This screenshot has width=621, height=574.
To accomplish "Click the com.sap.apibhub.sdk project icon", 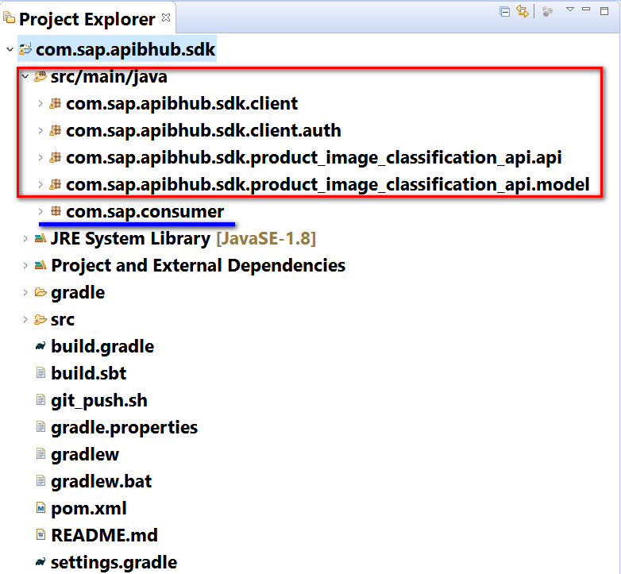I will [25, 49].
